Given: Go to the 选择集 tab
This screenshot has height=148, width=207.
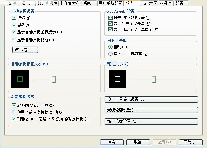Looking at the screenshot, I should [166, 3].
